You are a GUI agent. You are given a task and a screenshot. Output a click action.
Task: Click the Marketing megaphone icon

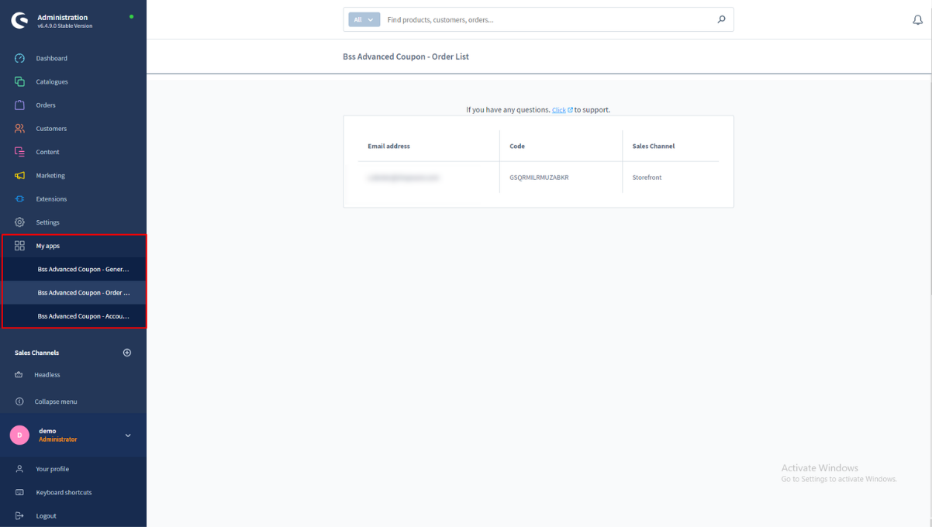click(x=20, y=175)
